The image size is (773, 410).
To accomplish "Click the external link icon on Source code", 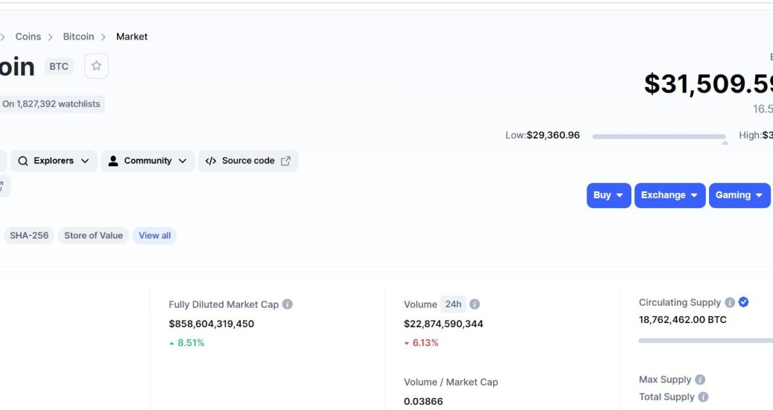I will (x=286, y=161).
